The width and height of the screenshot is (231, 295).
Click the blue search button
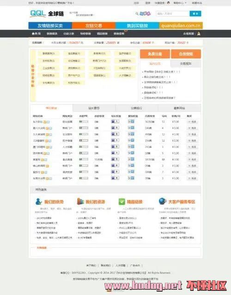click(195, 13)
